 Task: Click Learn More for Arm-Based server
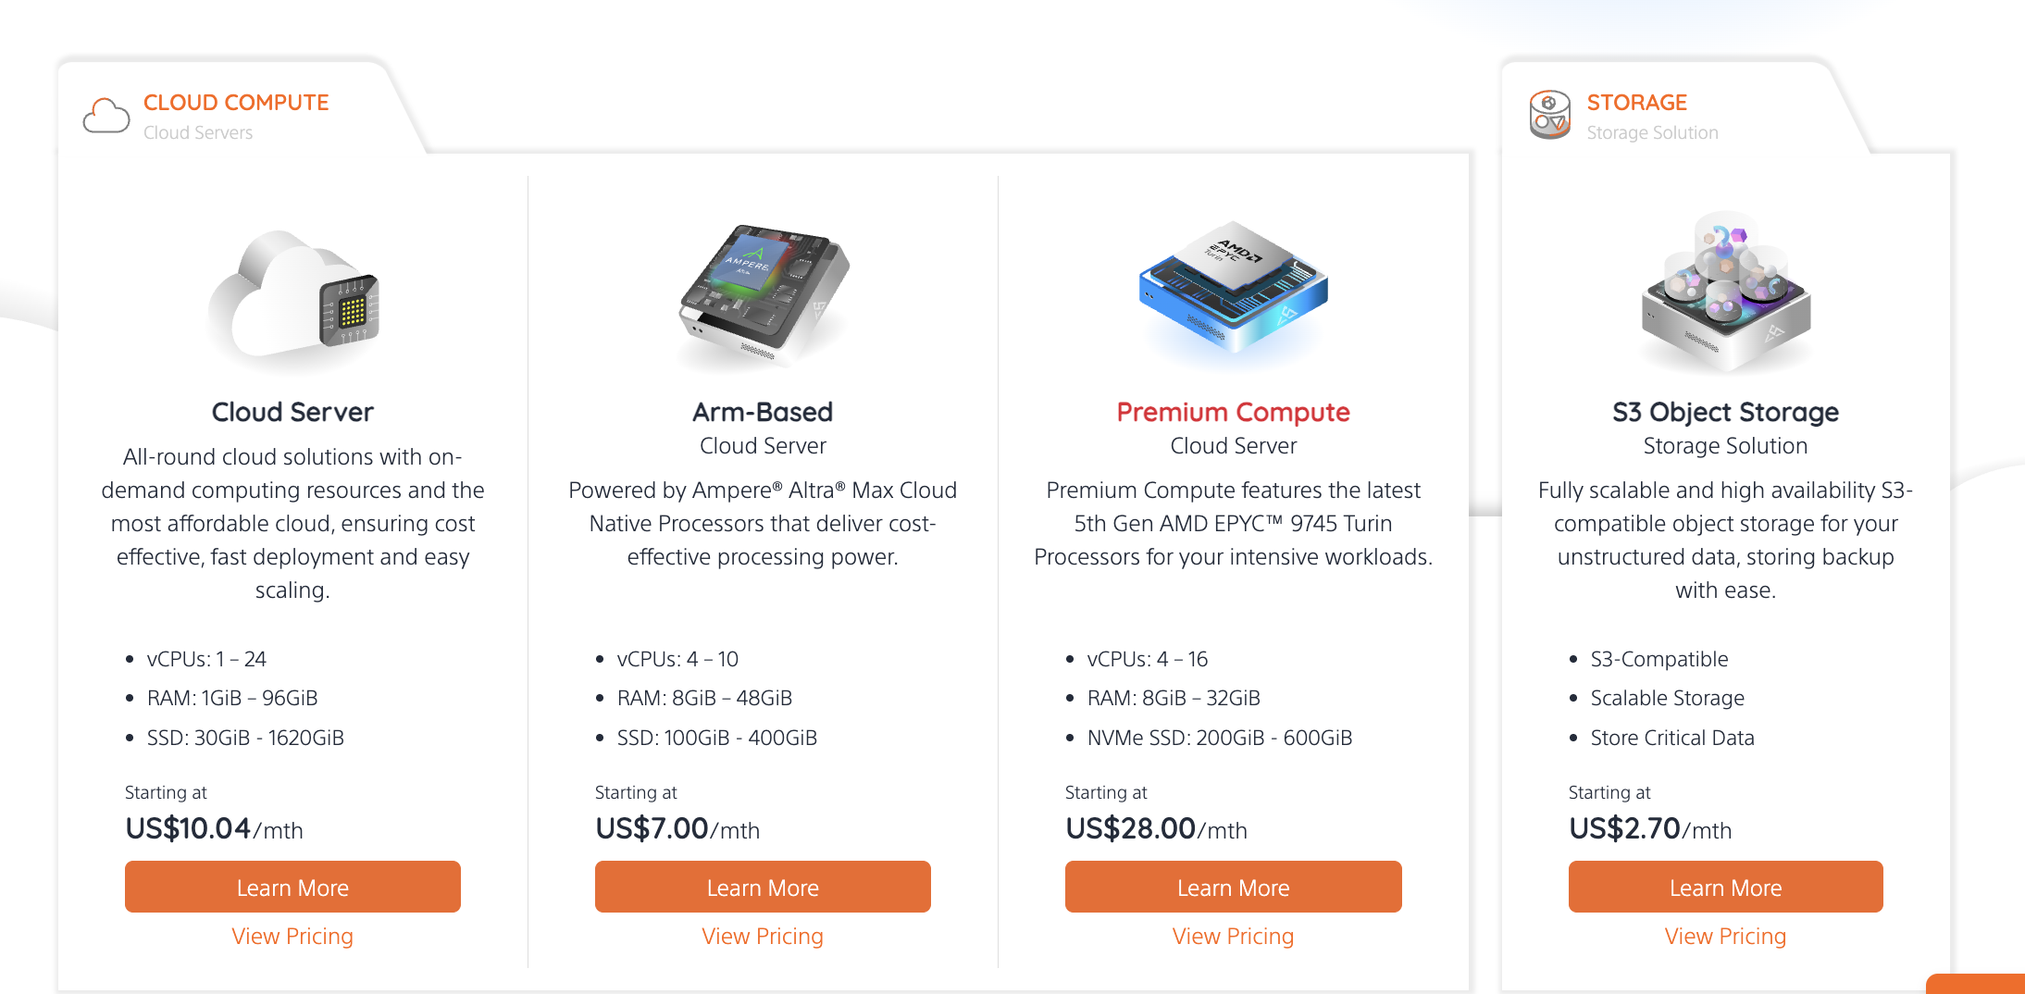point(763,887)
